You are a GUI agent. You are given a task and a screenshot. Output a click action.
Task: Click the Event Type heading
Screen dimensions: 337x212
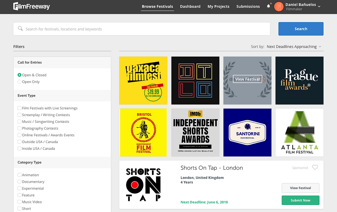click(x=26, y=96)
